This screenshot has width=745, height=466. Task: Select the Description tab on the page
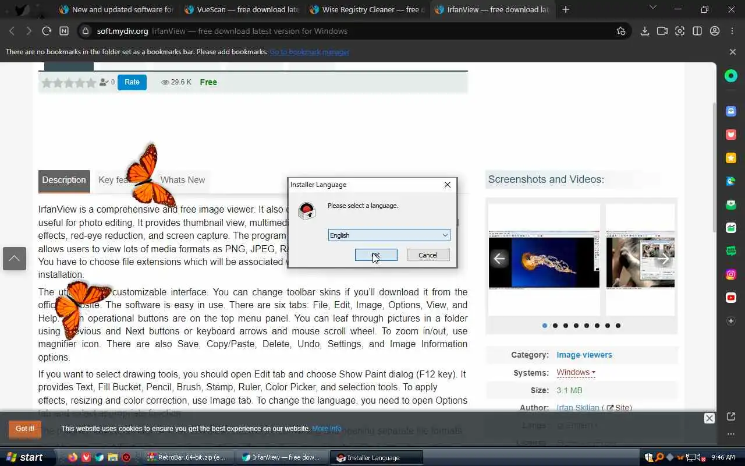point(64,180)
